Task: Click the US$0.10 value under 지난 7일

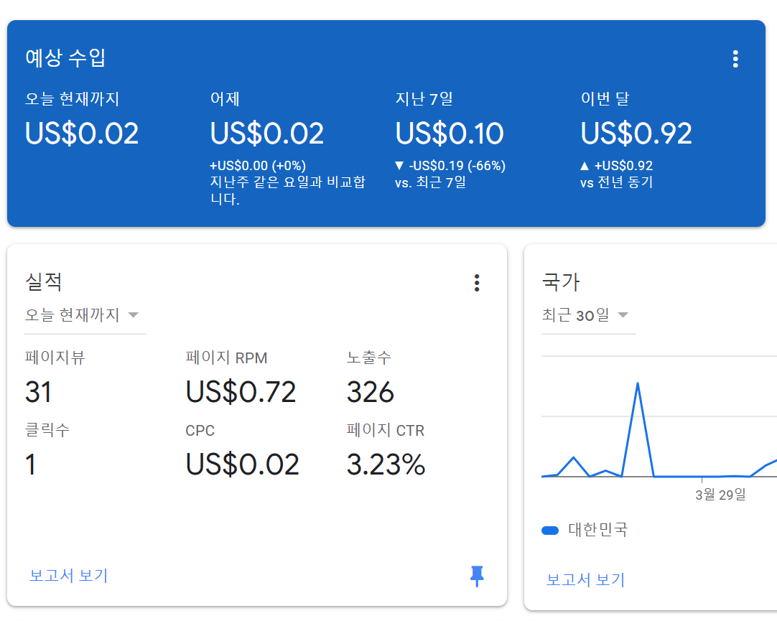Action: pyautogui.click(x=450, y=134)
